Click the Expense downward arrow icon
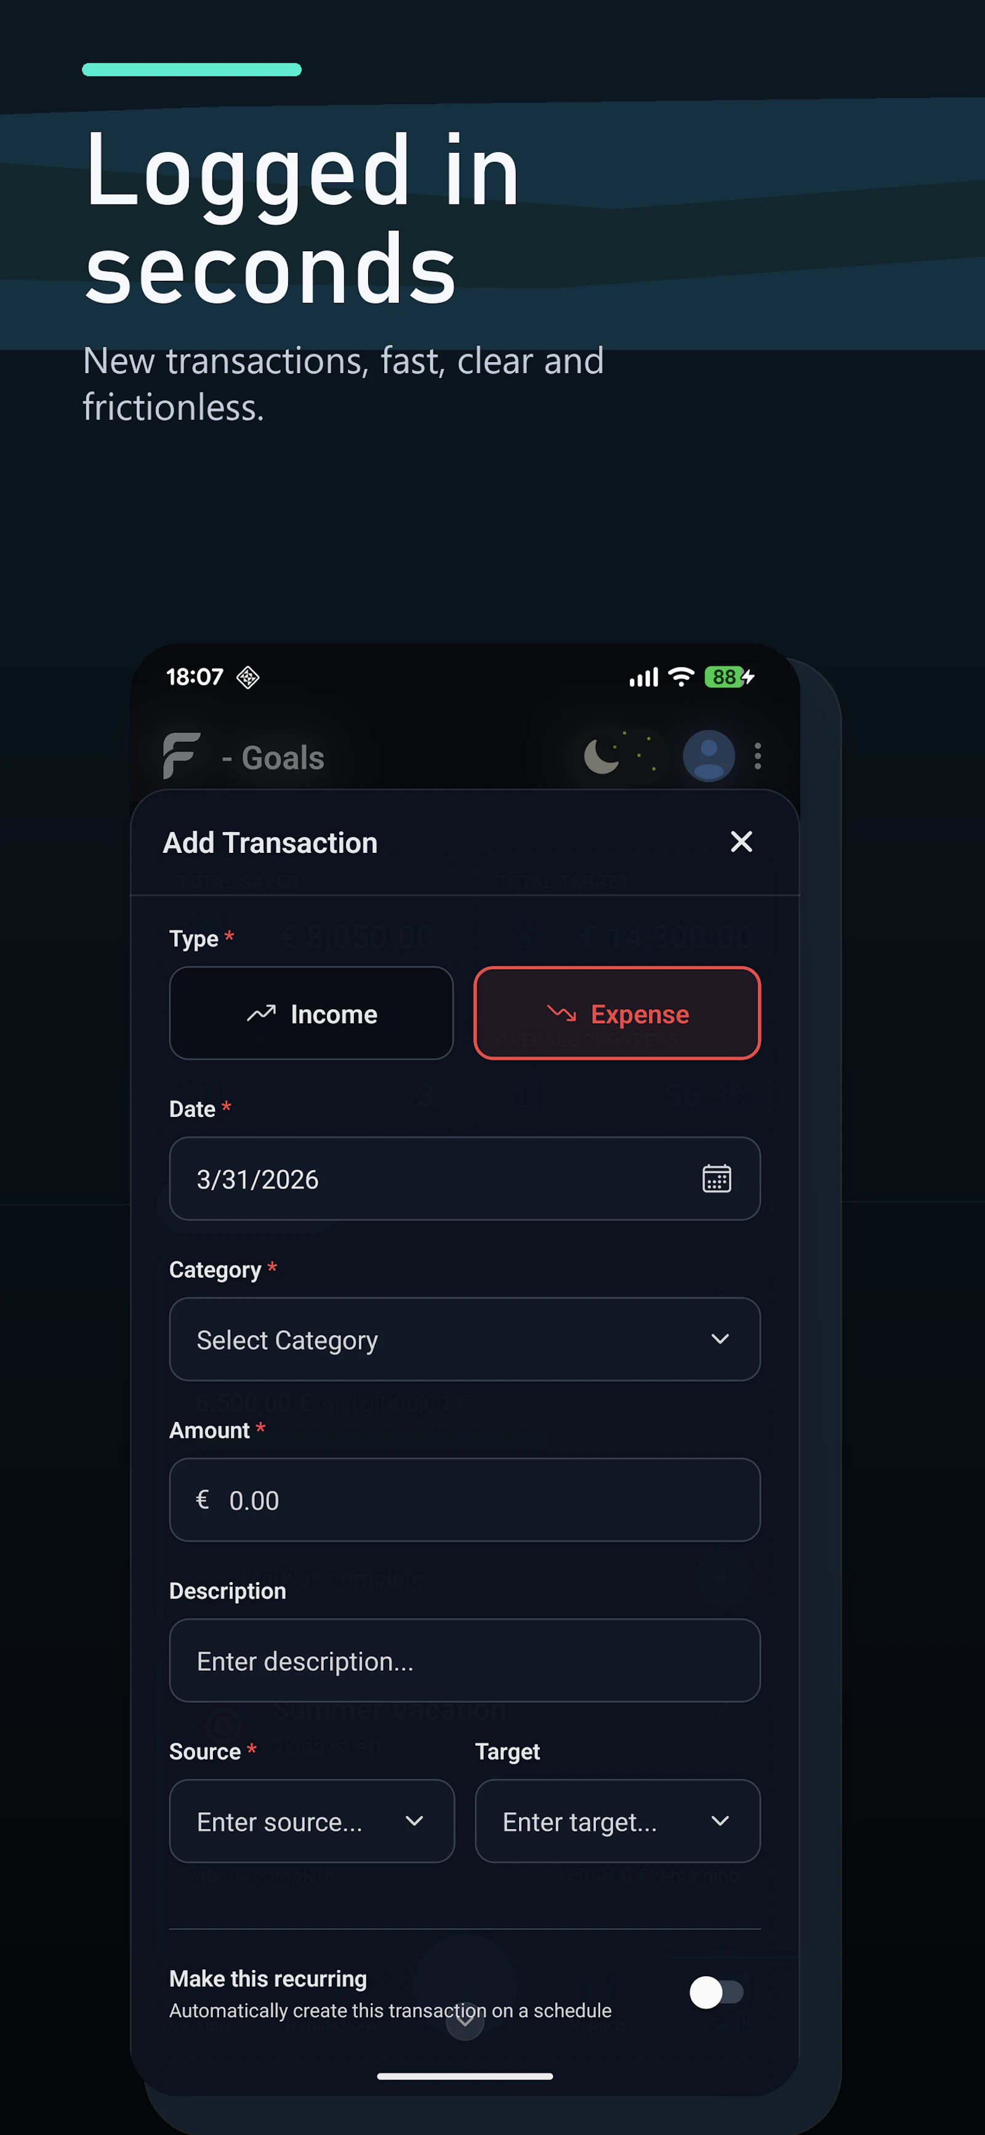 click(563, 1013)
